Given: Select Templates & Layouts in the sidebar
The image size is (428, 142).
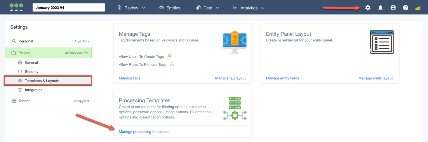Looking at the screenshot, I should click(42, 81).
